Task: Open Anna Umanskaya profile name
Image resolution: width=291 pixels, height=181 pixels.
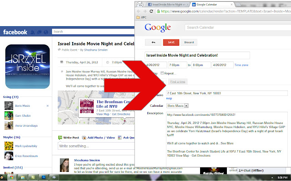Action: 26,126
